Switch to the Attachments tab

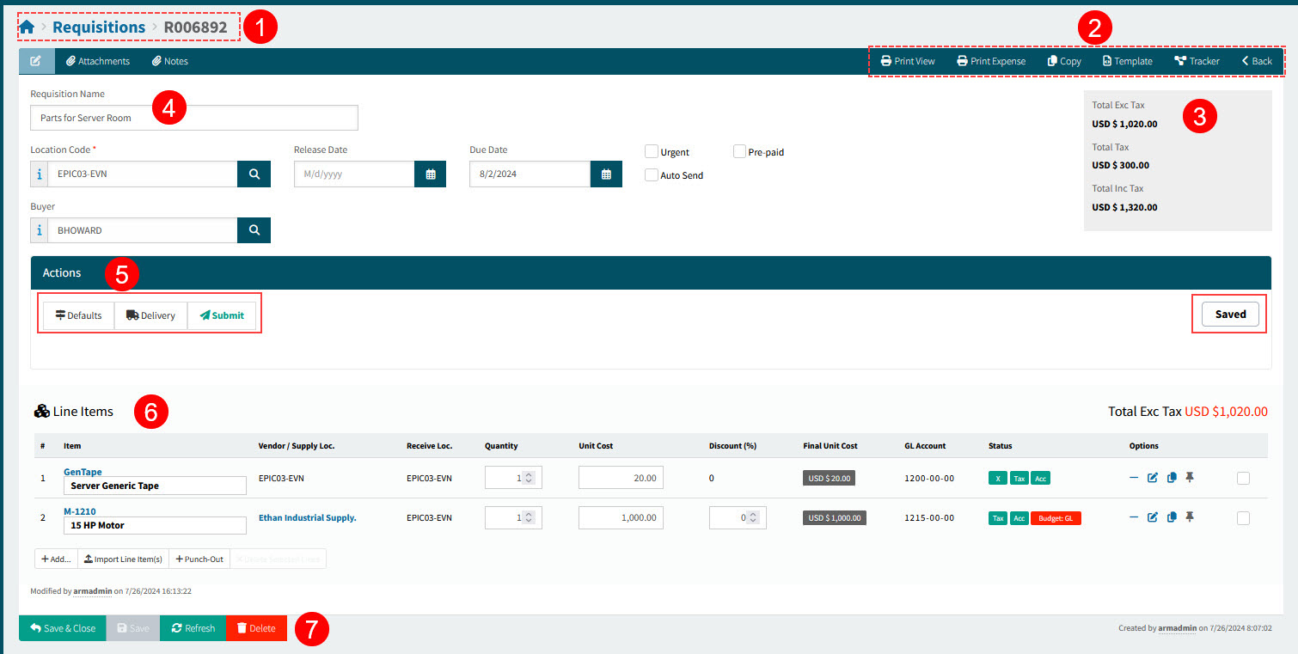tap(98, 61)
